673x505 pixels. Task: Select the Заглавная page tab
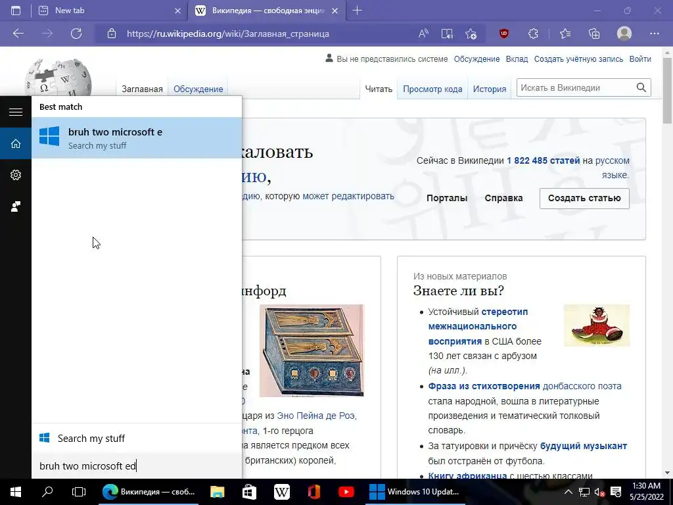142,89
